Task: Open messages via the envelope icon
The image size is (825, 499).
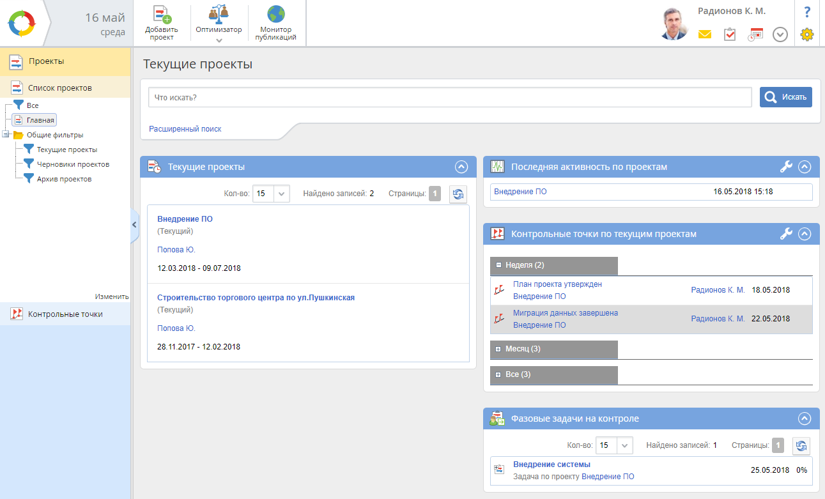Action: tap(704, 35)
